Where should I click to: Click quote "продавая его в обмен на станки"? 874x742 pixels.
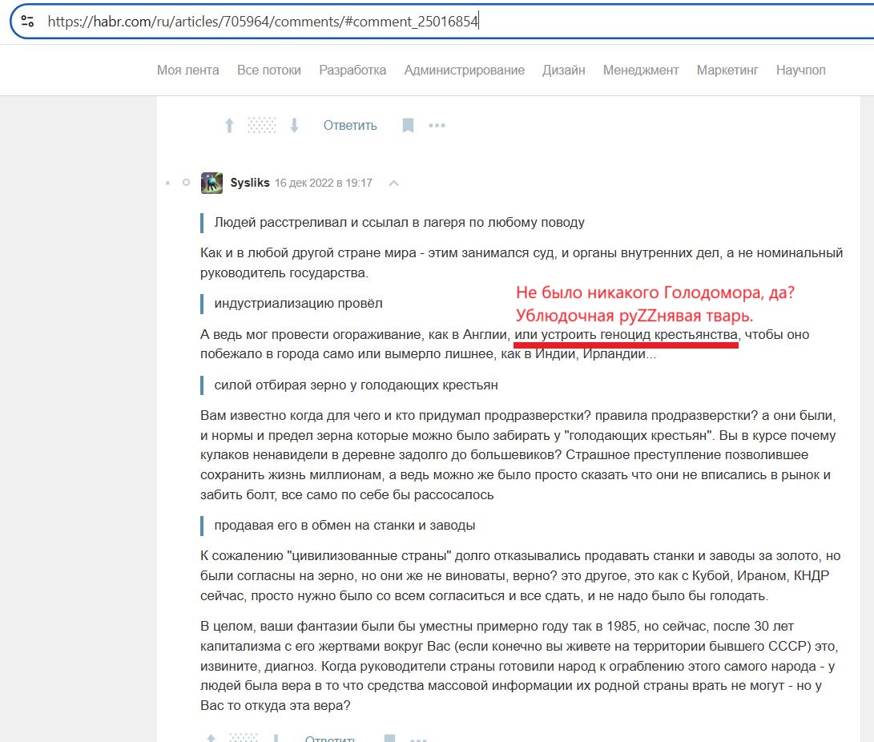tap(344, 525)
